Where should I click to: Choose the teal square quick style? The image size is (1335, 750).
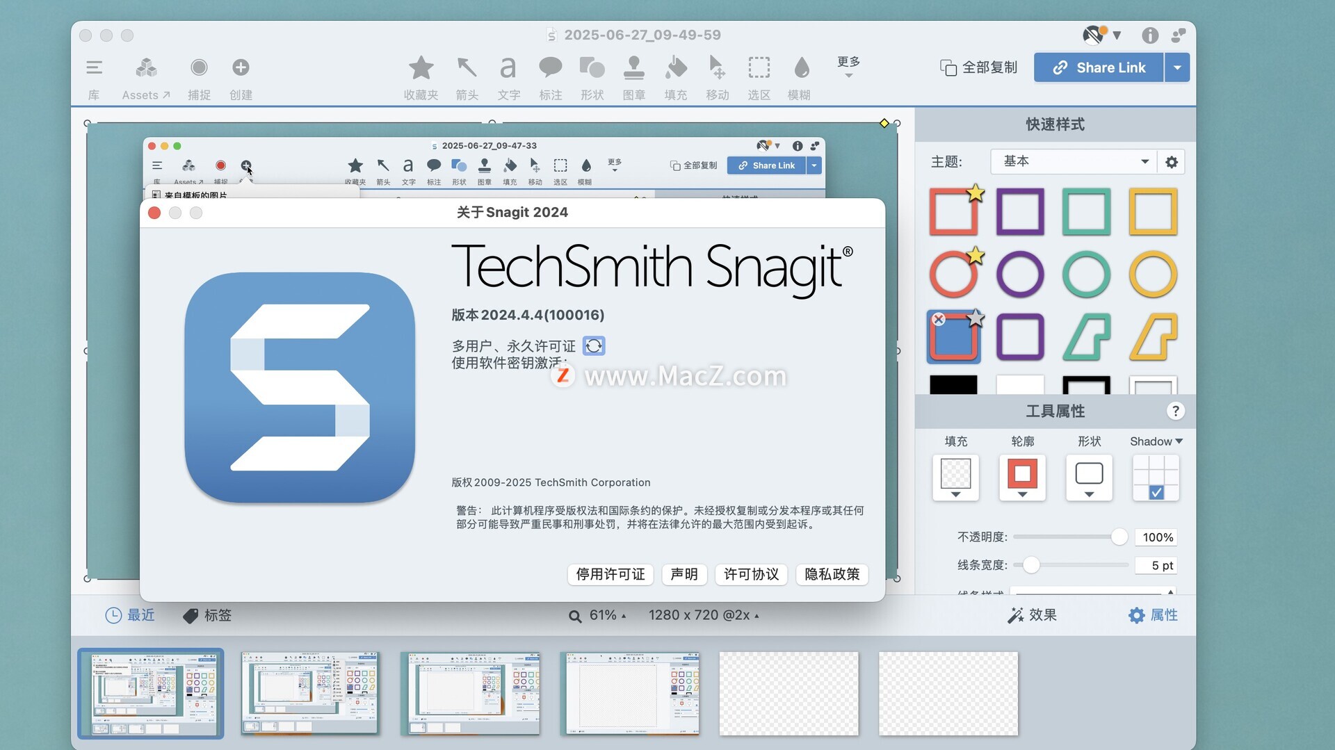(1086, 211)
